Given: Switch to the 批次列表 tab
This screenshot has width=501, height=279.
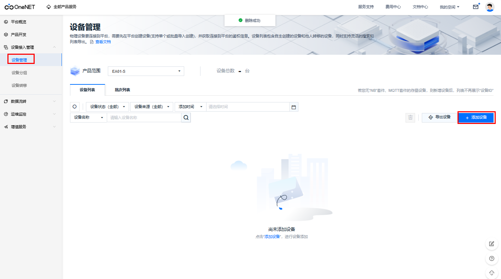Looking at the screenshot, I should tap(122, 90).
